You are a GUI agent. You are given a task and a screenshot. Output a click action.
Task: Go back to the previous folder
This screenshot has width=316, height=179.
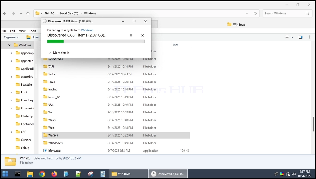pyautogui.click(x=5, y=13)
